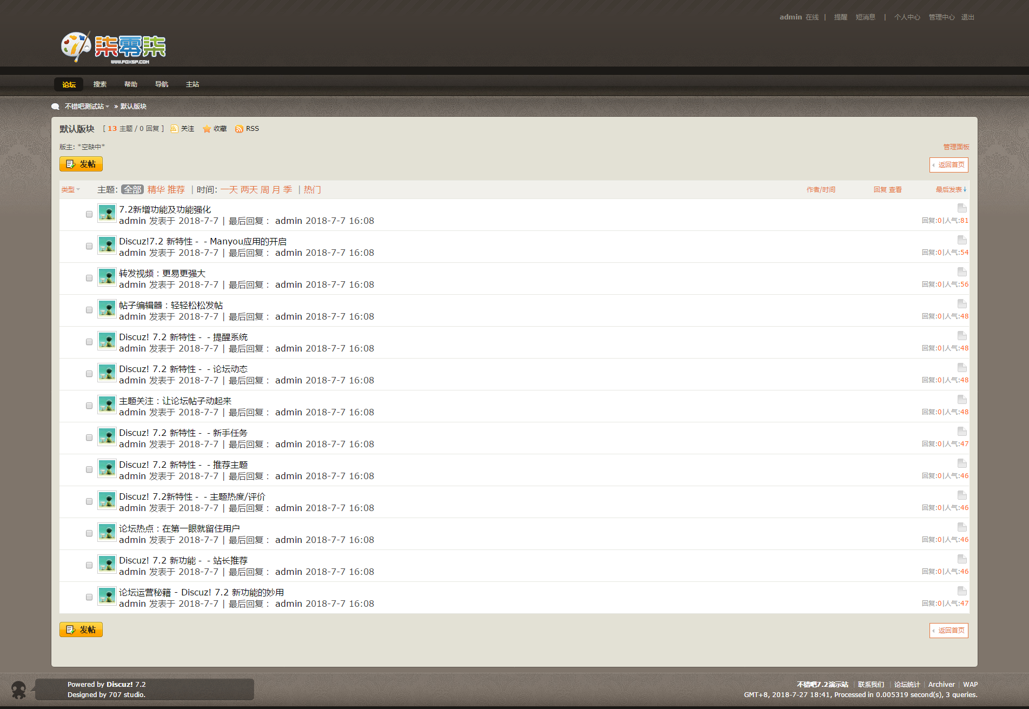Click avatar thumbnail of 论坛运营秘籍 thread
This screenshot has width=1029, height=709.
click(x=107, y=596)
